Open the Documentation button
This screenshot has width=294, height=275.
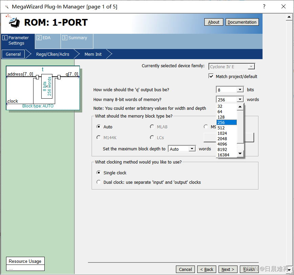(242, 22)
